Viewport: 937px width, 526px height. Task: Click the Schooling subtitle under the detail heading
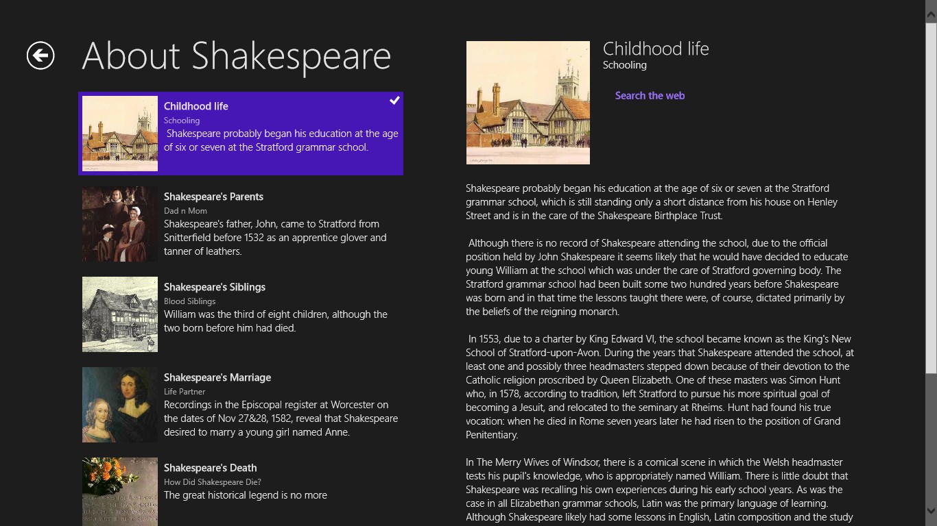624,65
